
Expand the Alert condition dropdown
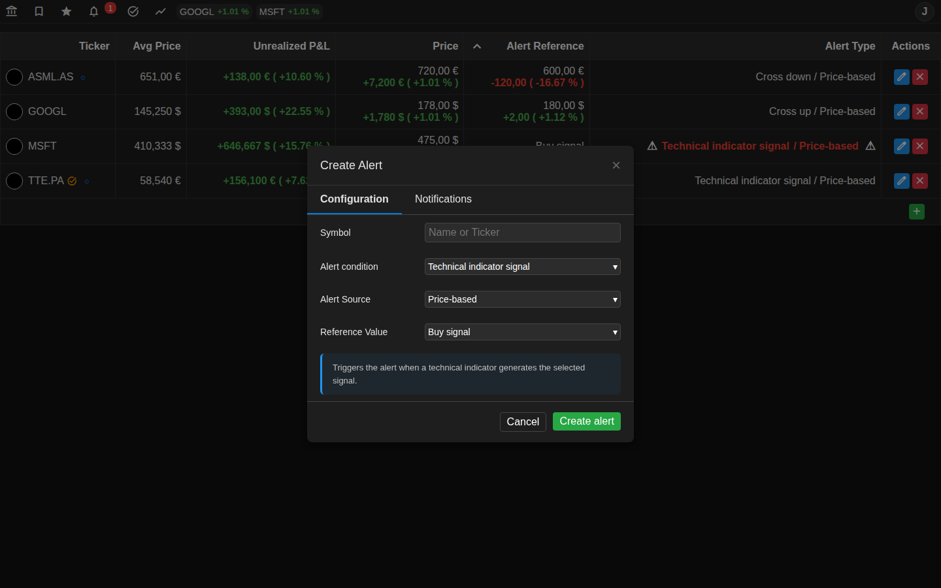[x=523, y=267]
